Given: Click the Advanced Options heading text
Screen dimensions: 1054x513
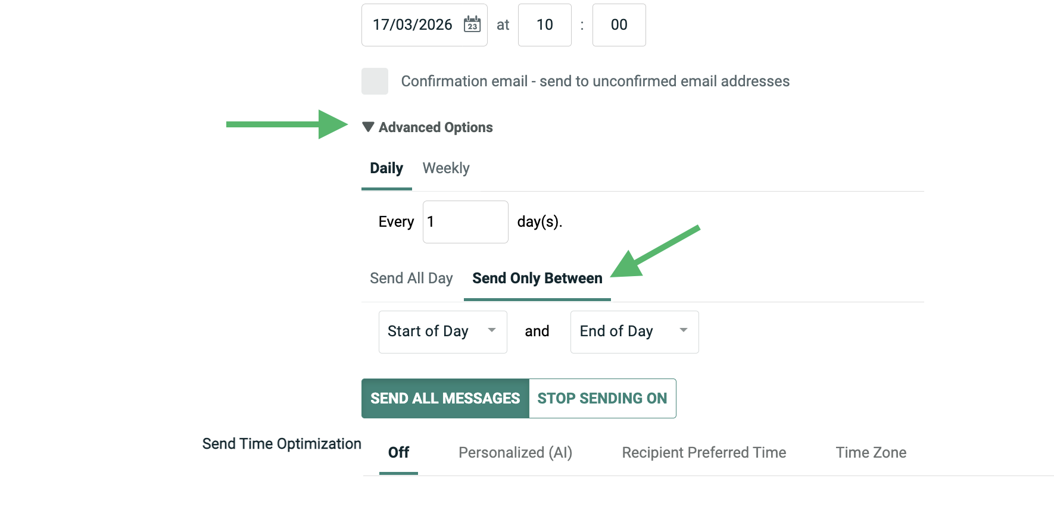Looking at the screenshot, I should [x=435, y=127].
